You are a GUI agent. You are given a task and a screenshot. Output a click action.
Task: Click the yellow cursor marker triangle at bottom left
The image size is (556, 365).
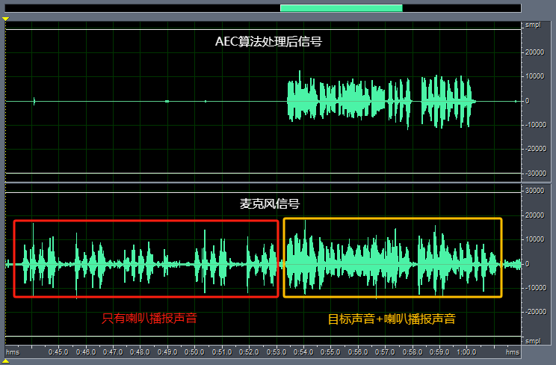[x=5, y=361]
